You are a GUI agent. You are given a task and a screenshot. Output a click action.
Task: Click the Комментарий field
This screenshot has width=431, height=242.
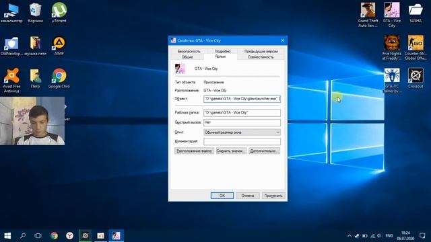pyautogui.click(x=242, y=141)
